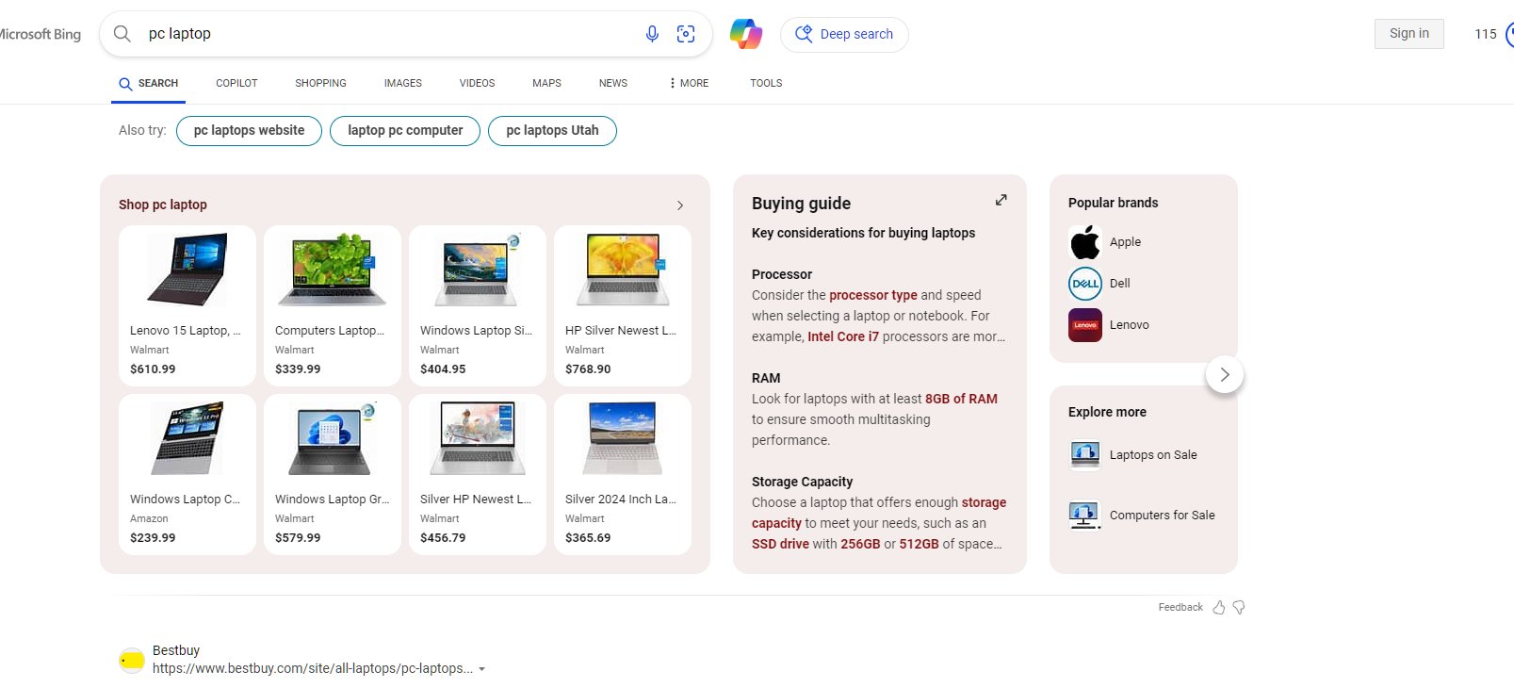Click the 'Lenovo 15 Laptop, ...' title text

click(x=186, y=331)
